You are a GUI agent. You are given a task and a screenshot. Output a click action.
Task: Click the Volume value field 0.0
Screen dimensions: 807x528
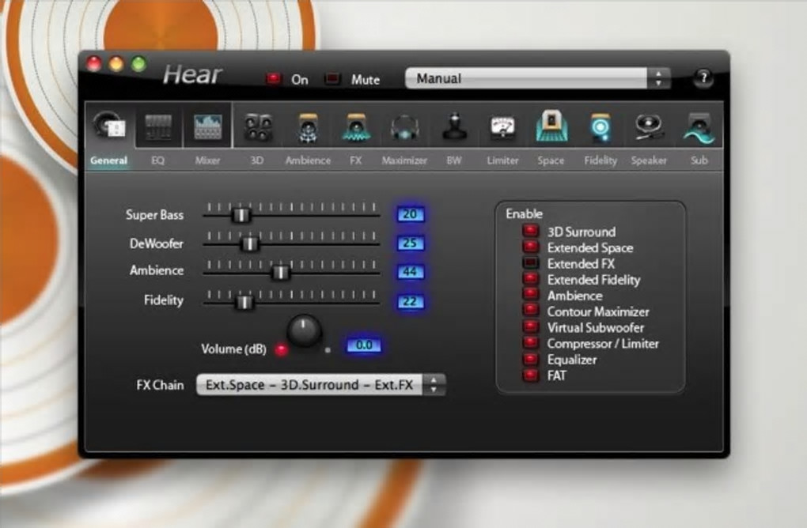click(x=364, y=345)
